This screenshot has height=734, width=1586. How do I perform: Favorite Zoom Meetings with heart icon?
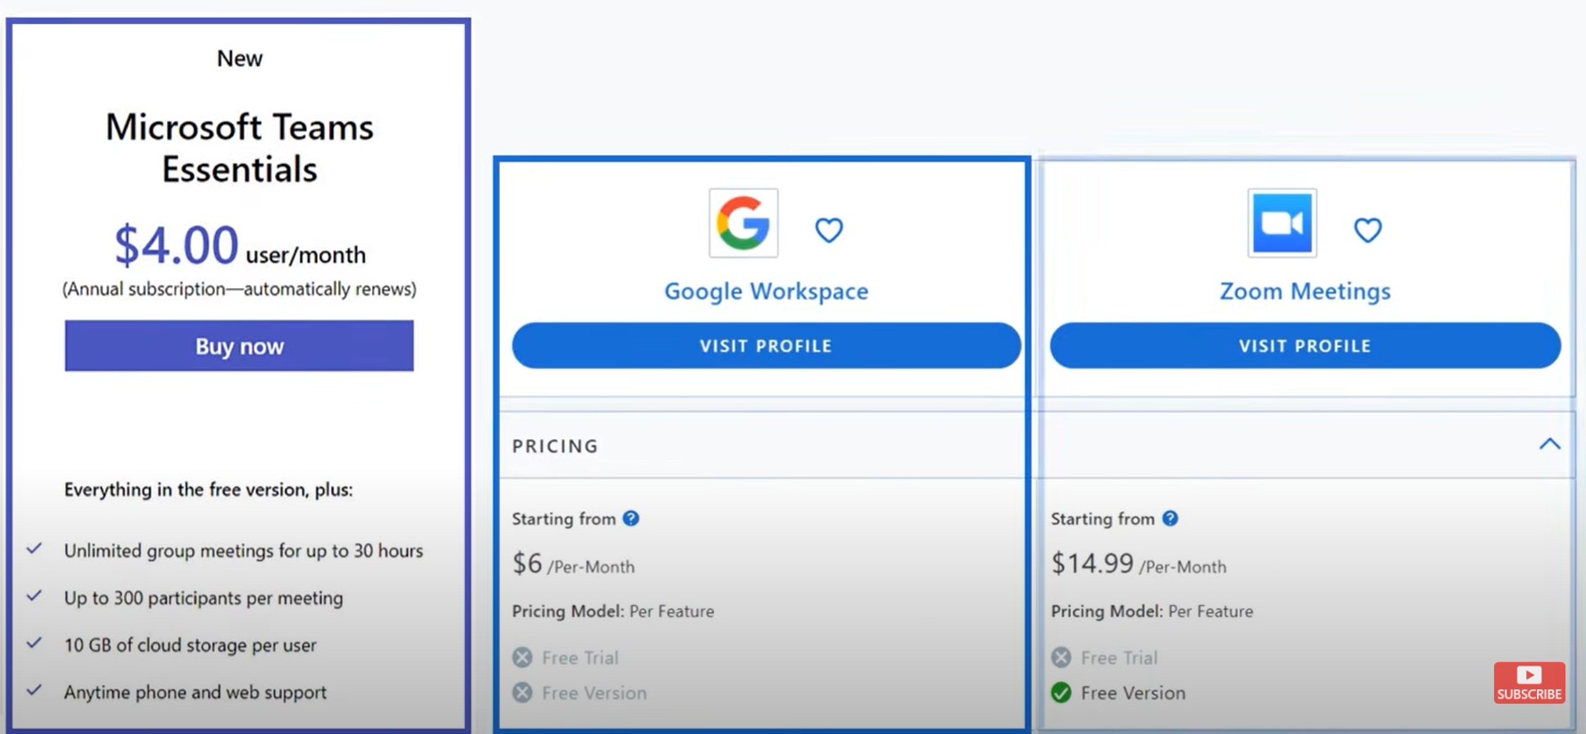point(1367,230)
